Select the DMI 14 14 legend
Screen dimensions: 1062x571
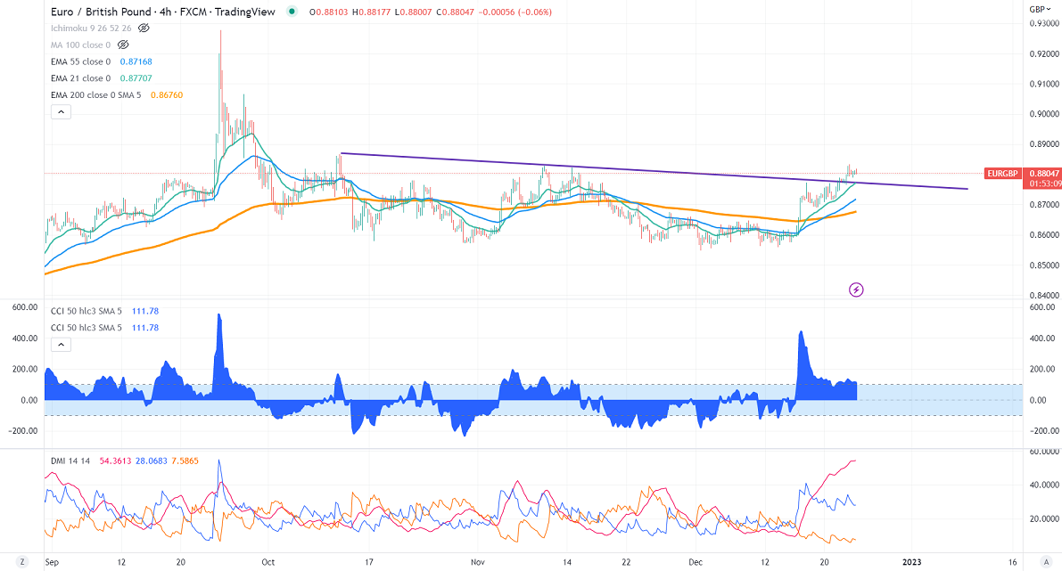click(x=70, y=461)
